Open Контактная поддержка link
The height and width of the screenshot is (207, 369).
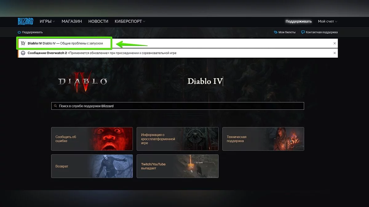[322, 32]
